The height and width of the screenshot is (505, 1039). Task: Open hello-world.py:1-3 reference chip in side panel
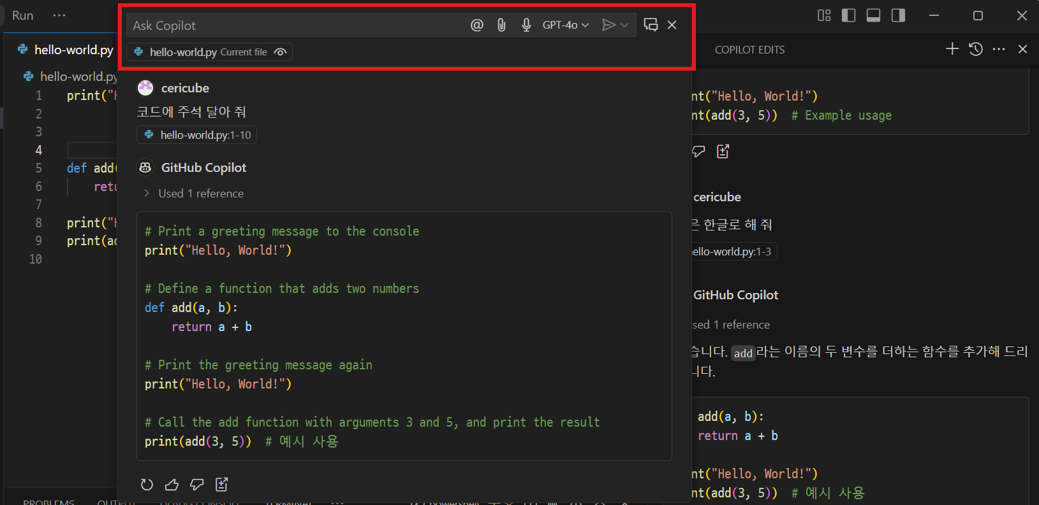coord(734,252)
